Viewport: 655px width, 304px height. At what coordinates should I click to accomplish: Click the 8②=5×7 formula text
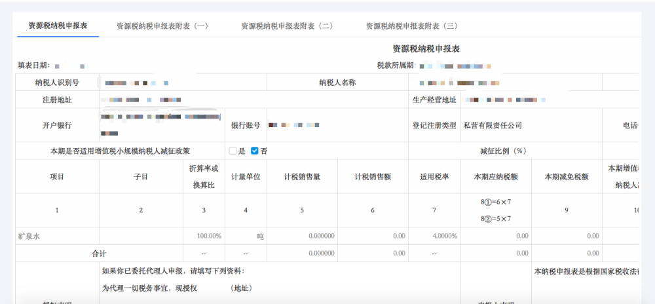point(496,218)
